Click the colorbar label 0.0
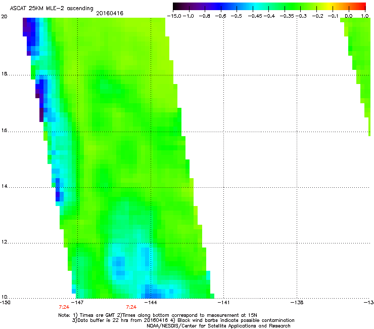This screenshot has height=329, width=374. click(x=349, y=16)
